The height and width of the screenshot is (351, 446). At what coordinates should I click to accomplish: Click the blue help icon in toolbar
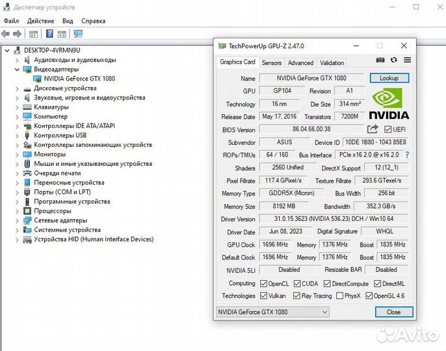pyautogui.click(x=49, y=34)
